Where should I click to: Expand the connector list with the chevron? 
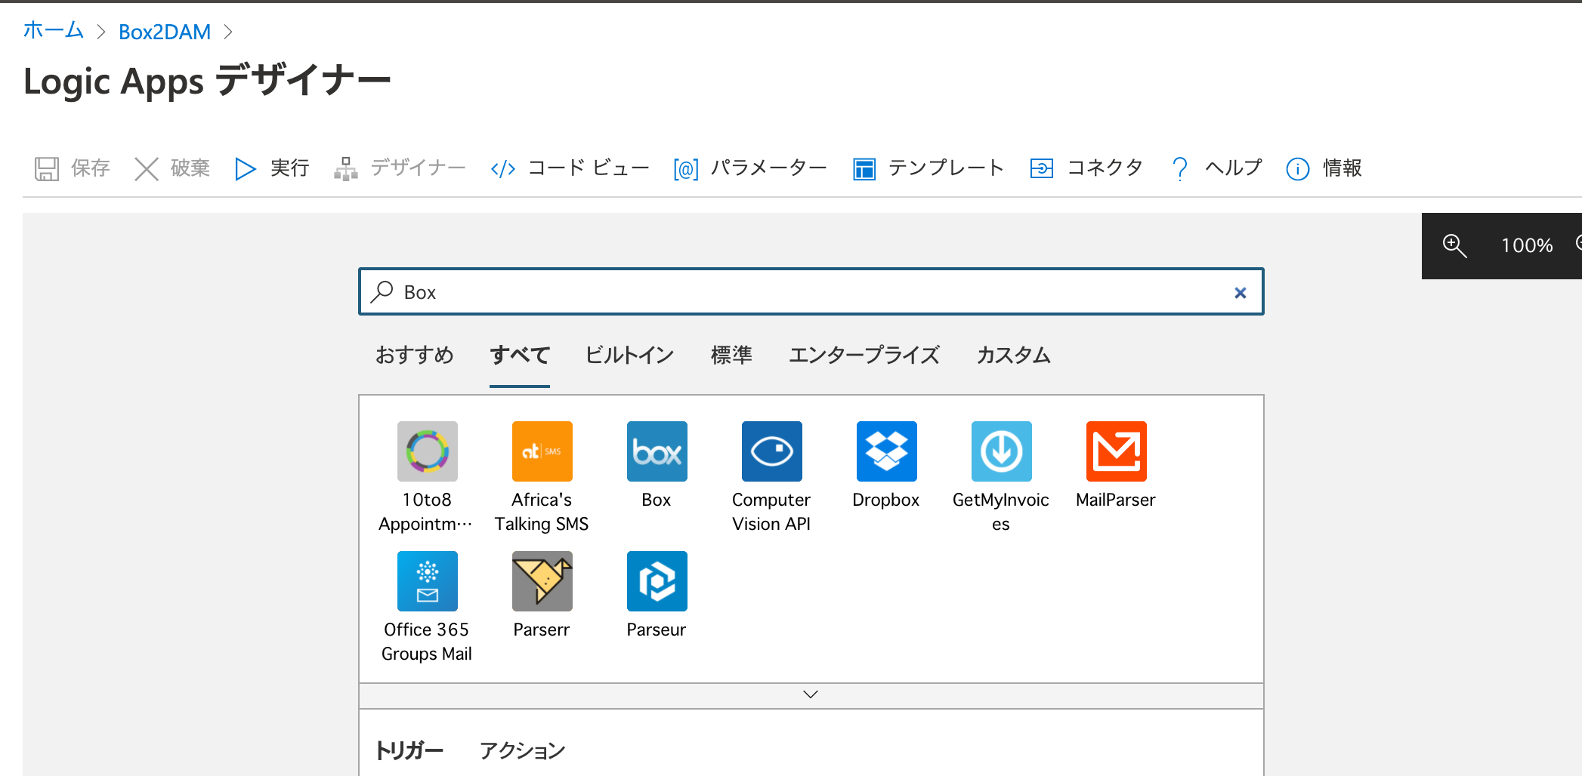[x=811, y=695]
